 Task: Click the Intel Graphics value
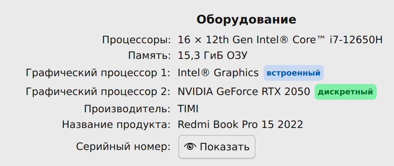(x=218, y=73)
